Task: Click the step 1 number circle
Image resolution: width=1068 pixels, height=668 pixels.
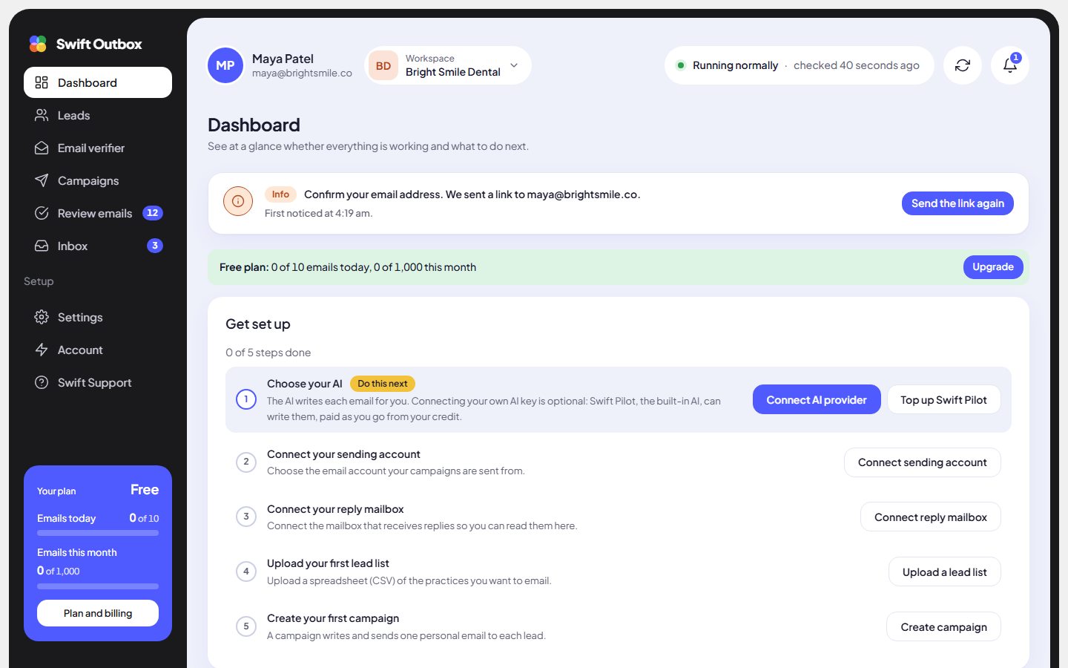Action: tap(246, 399)
